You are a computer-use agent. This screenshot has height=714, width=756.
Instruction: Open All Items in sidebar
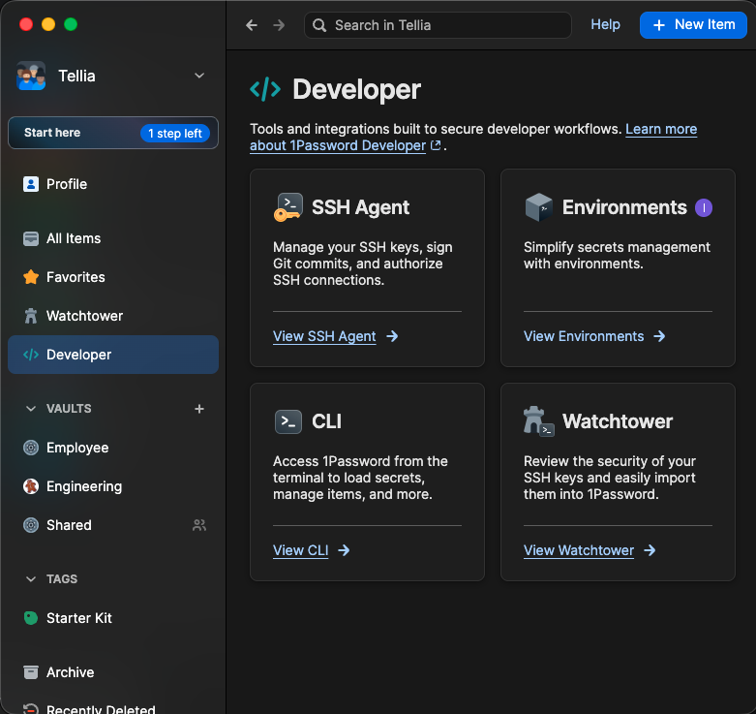point(74,238)
